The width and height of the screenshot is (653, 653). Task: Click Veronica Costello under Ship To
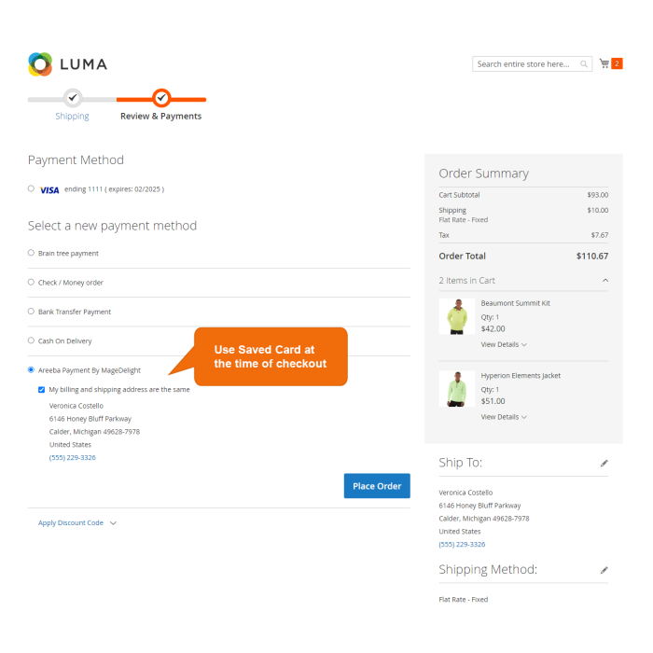[465, 493]
